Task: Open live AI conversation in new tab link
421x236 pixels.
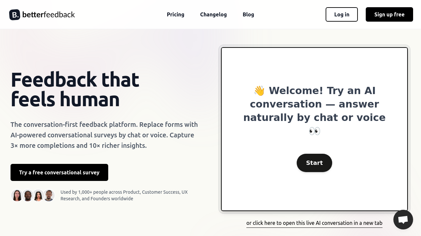Action: point(314,223)
